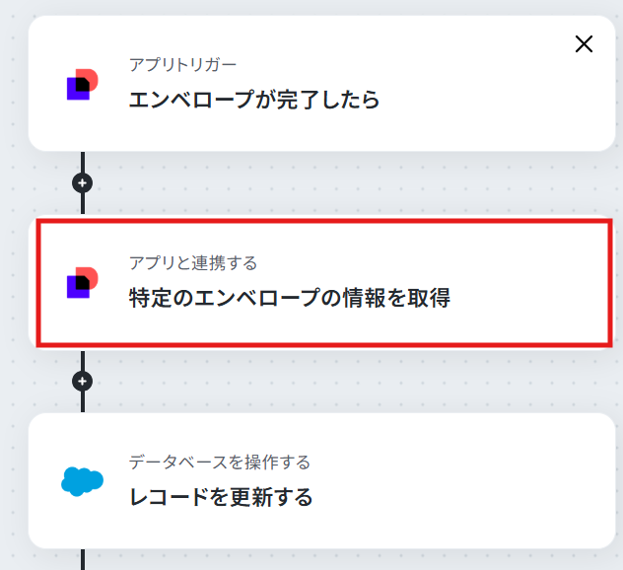Click the アプリと連携する label
Viewport: 623px width, 570px height.
(193, 263)
